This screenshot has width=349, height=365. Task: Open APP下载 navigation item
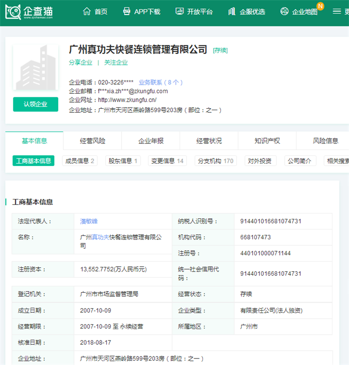[147, 11]
